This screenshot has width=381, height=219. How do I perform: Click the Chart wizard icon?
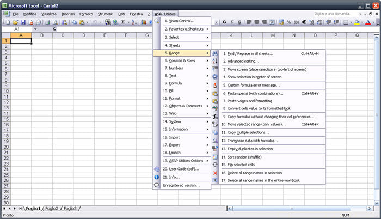click(x=144, y=22)
